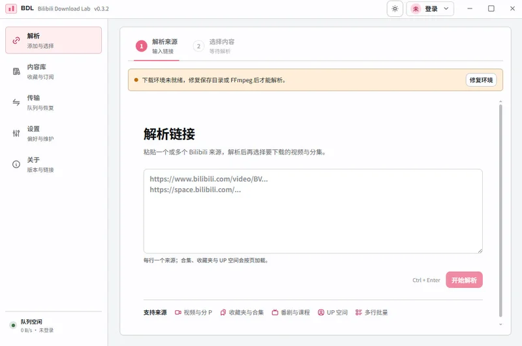Click the 视频与分 P camera icon
522x346 pixels.
pos(178,312)
